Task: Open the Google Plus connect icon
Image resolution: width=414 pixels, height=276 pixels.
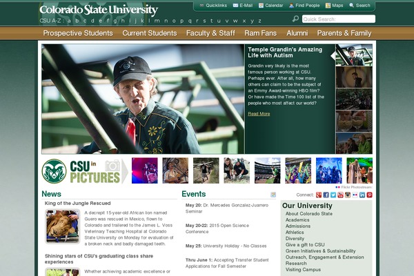Action: pyautogui.click(x=319, y=195)
